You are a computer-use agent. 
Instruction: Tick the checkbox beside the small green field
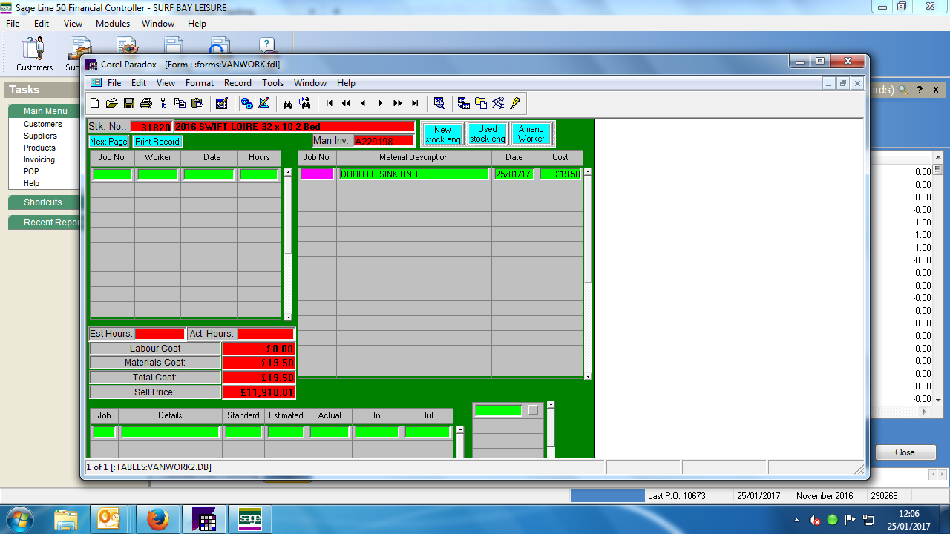pos(533,410)
